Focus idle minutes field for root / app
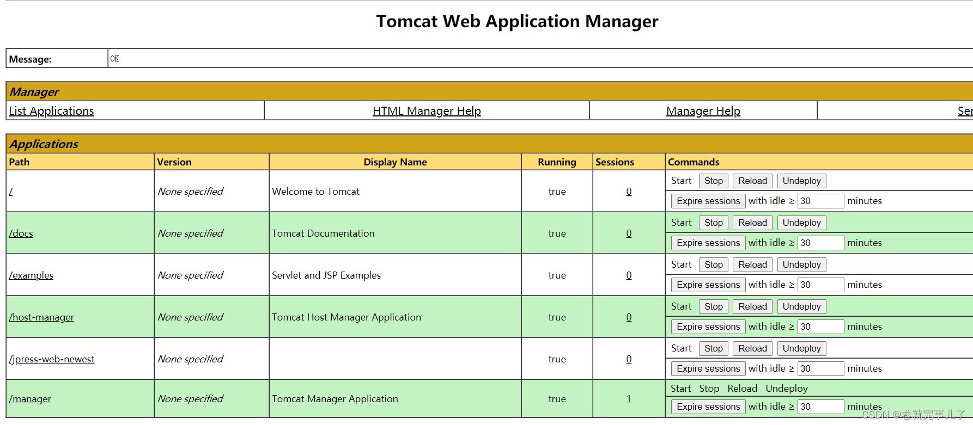The height and width of the screenshot is (425, 973). point(820,201)
